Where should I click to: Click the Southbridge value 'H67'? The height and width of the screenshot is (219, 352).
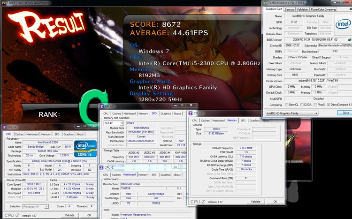(x=156, y=198)
